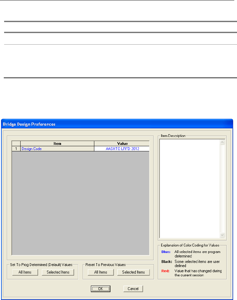Select the Design Code item cell
This screenshot has height=300, width=237.
click(57, 149)
